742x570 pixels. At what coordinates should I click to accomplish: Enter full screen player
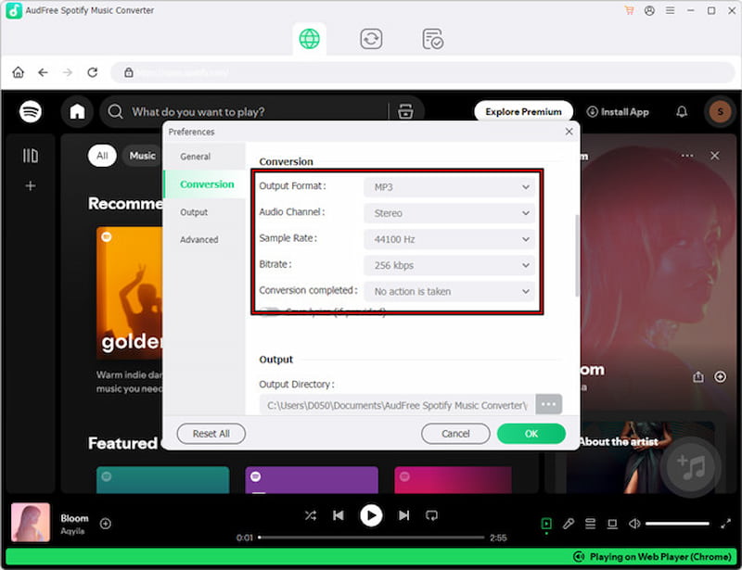tap(725, 524)
